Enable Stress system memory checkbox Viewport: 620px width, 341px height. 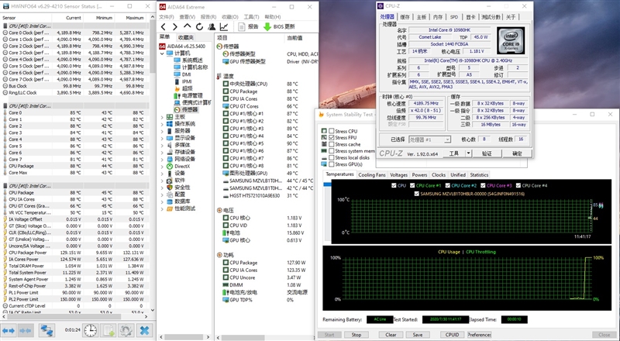pos(332,151)
